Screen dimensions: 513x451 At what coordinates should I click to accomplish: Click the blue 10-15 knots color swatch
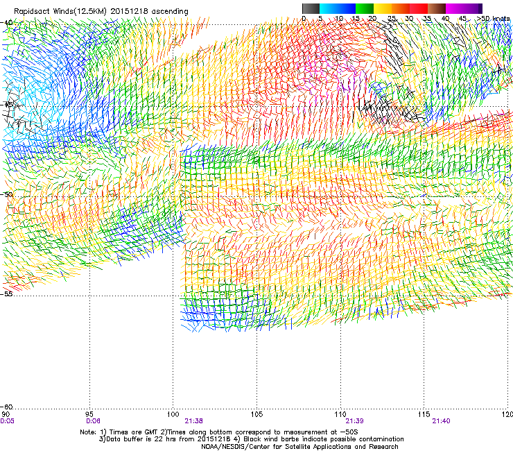click(347, 8)
